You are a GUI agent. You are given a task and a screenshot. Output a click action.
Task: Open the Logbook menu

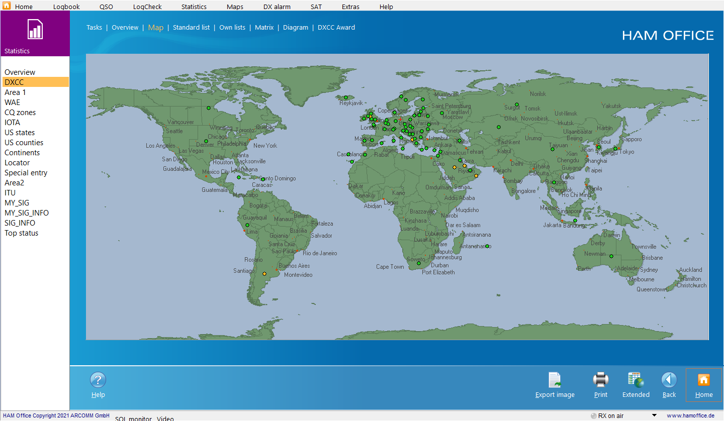coord(66,7)
